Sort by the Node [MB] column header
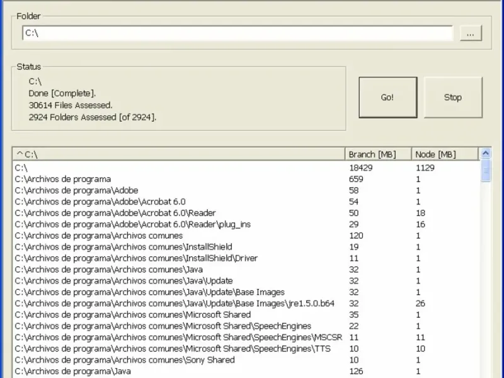This screenshot has width=504, height=378. (x=445, y=154)
